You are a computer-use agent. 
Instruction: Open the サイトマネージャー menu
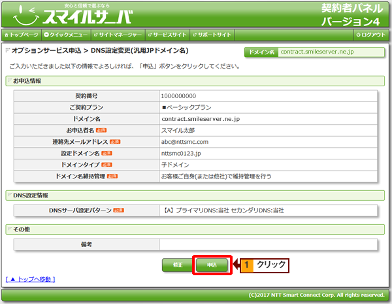click(x=117, y=34)
